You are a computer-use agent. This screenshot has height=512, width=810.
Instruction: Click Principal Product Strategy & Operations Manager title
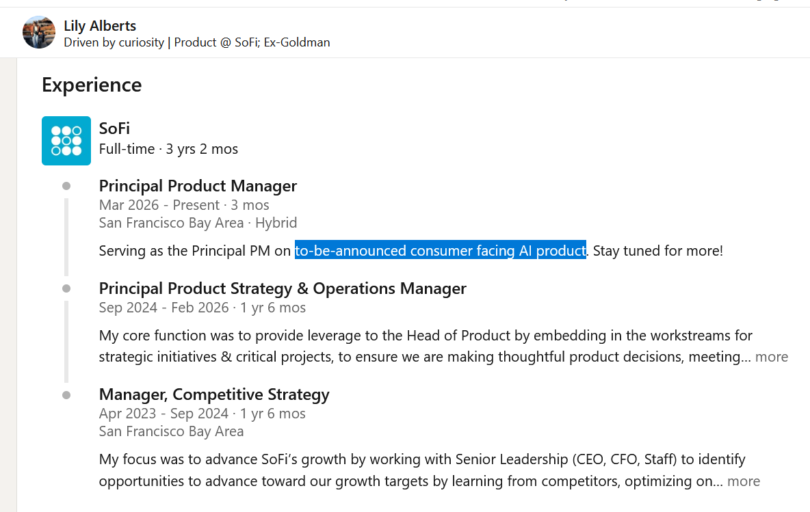point(283,288)
